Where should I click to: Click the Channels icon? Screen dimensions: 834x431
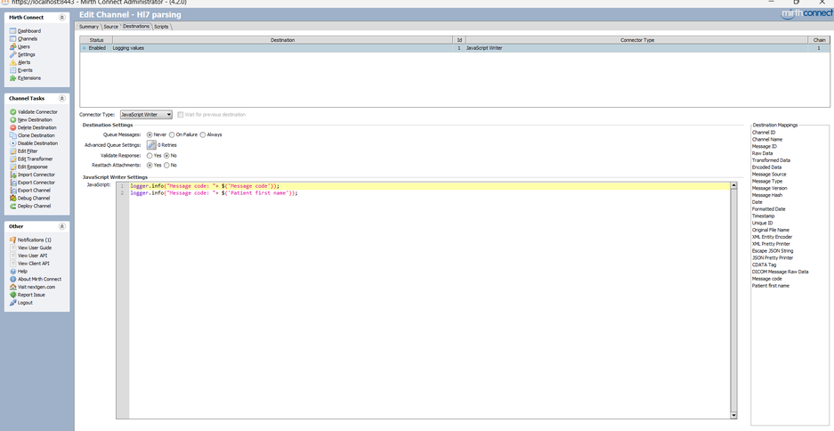click(13, 39)
